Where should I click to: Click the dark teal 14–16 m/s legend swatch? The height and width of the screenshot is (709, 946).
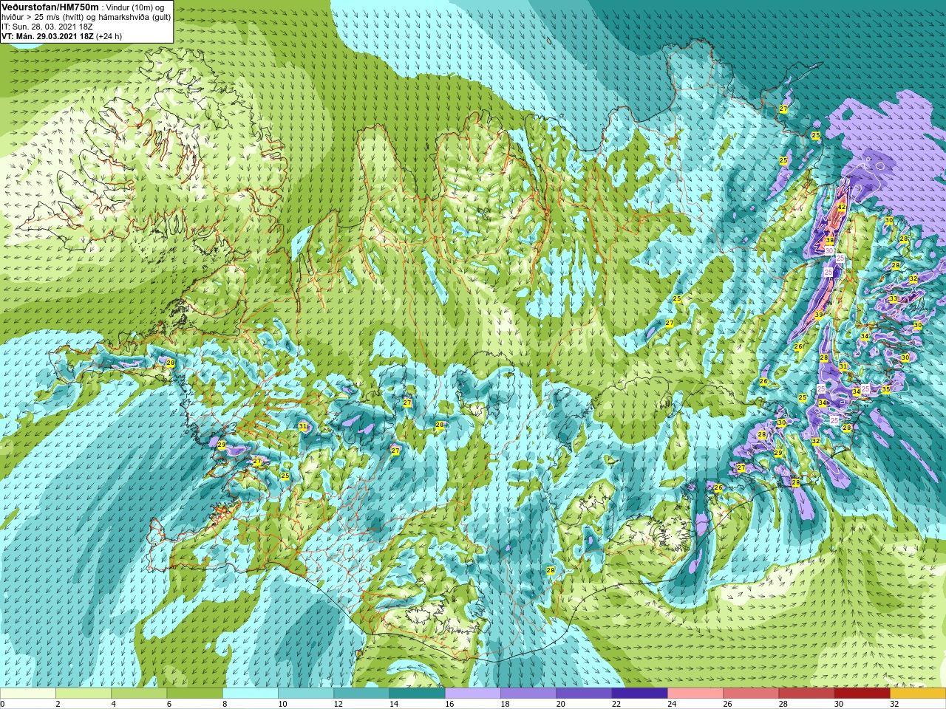coord(418,693)
